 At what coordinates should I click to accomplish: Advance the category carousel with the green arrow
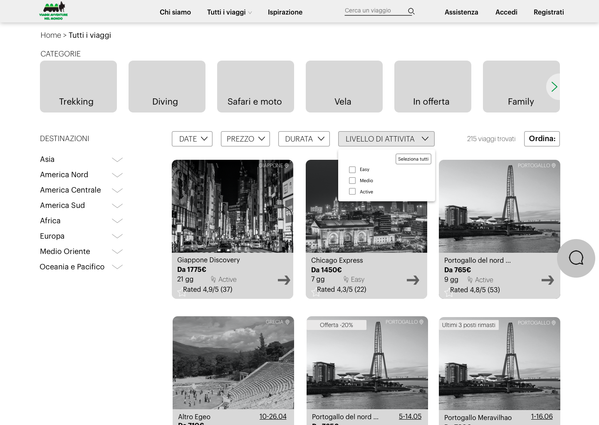(x=554, y=87)
